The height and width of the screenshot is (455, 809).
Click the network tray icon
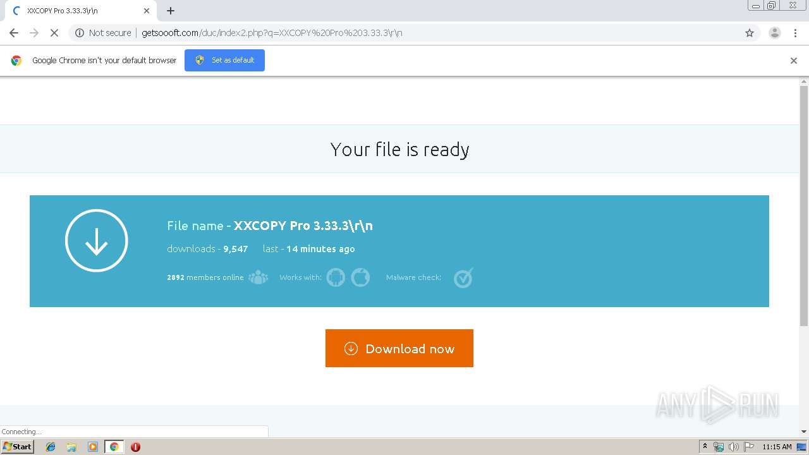719,447
